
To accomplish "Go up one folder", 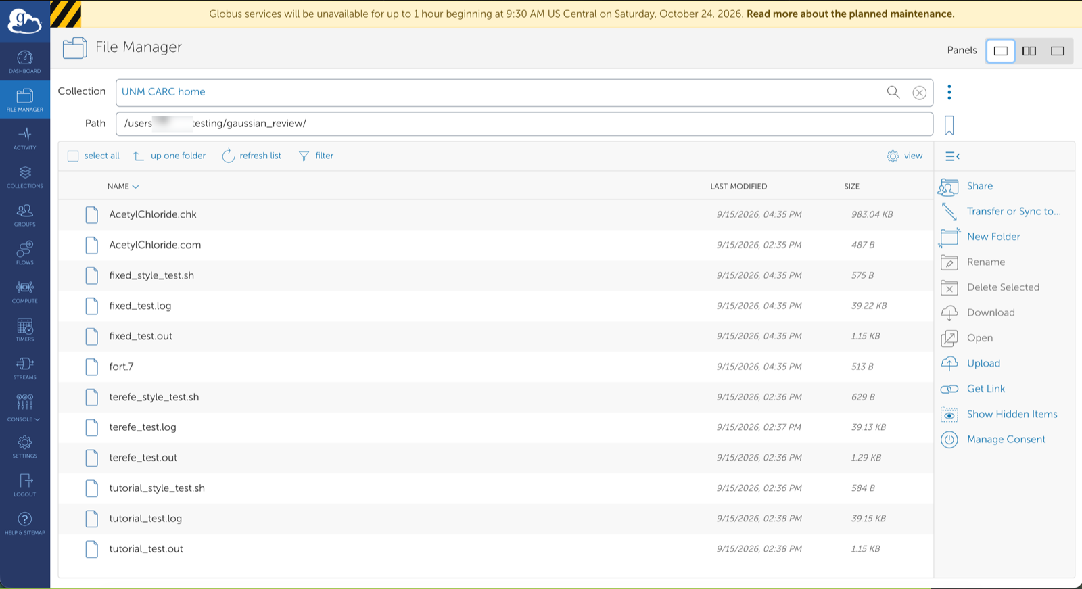I will (169, 156).
